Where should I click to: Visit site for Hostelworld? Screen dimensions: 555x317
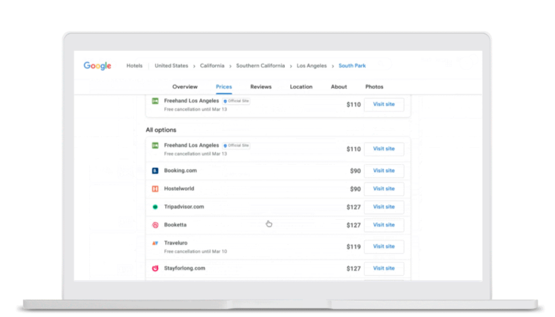pos(384,189)
